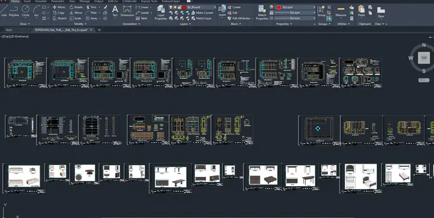
Task: Switch to the Annotate ribbon tab
Action: (x=41, y=1)
